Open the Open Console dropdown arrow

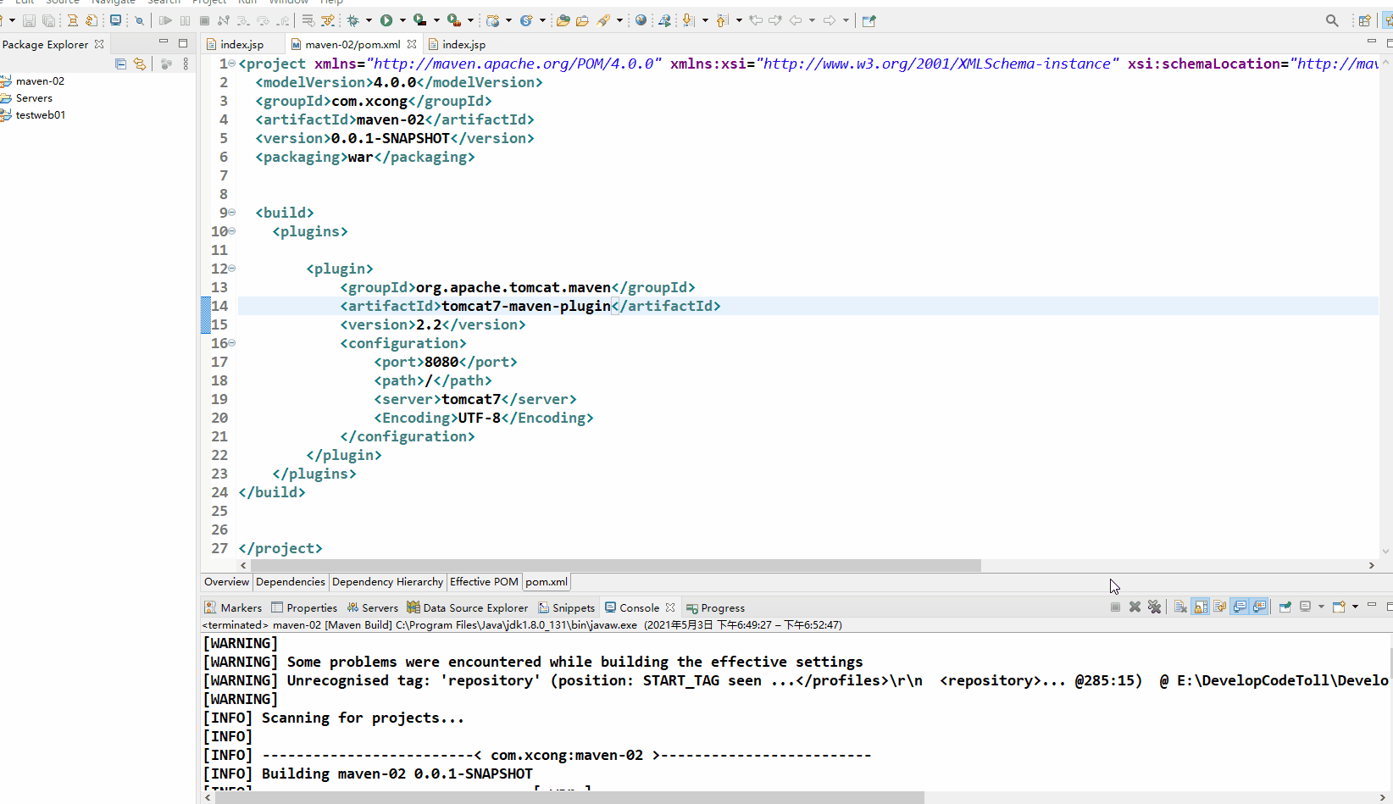click(x=1355, y=607)
